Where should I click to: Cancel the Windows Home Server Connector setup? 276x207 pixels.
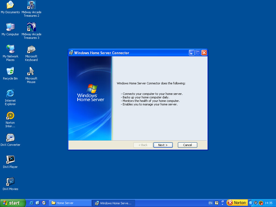(187, 145)
